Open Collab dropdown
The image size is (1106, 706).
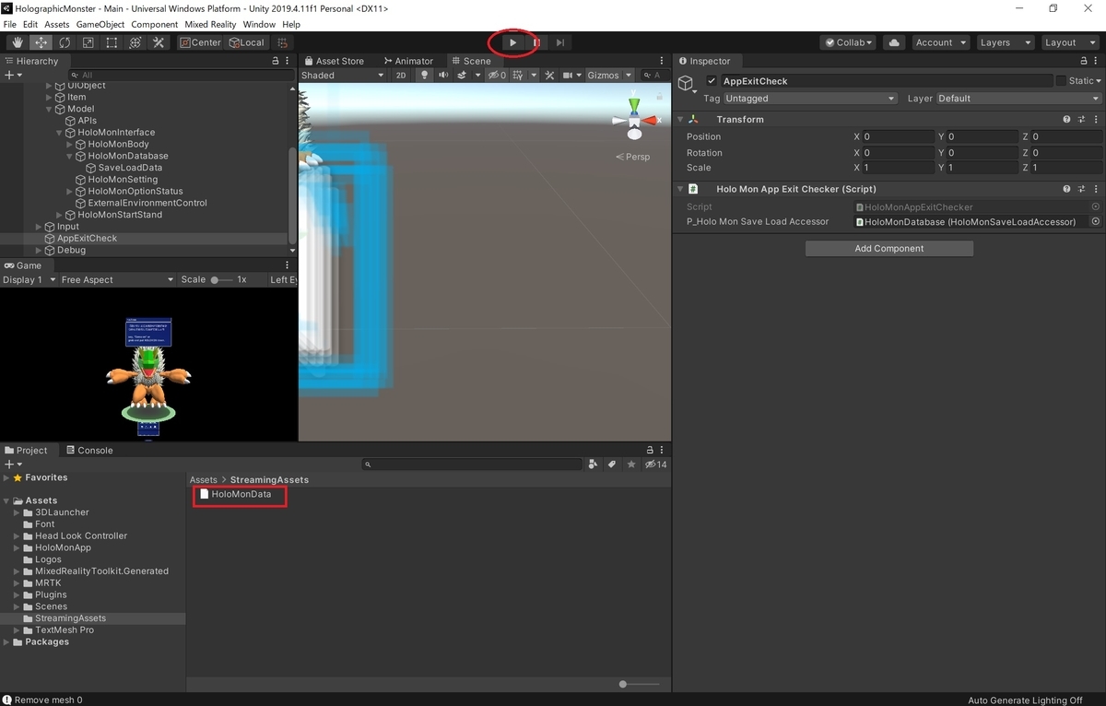(x=849, y=42)
